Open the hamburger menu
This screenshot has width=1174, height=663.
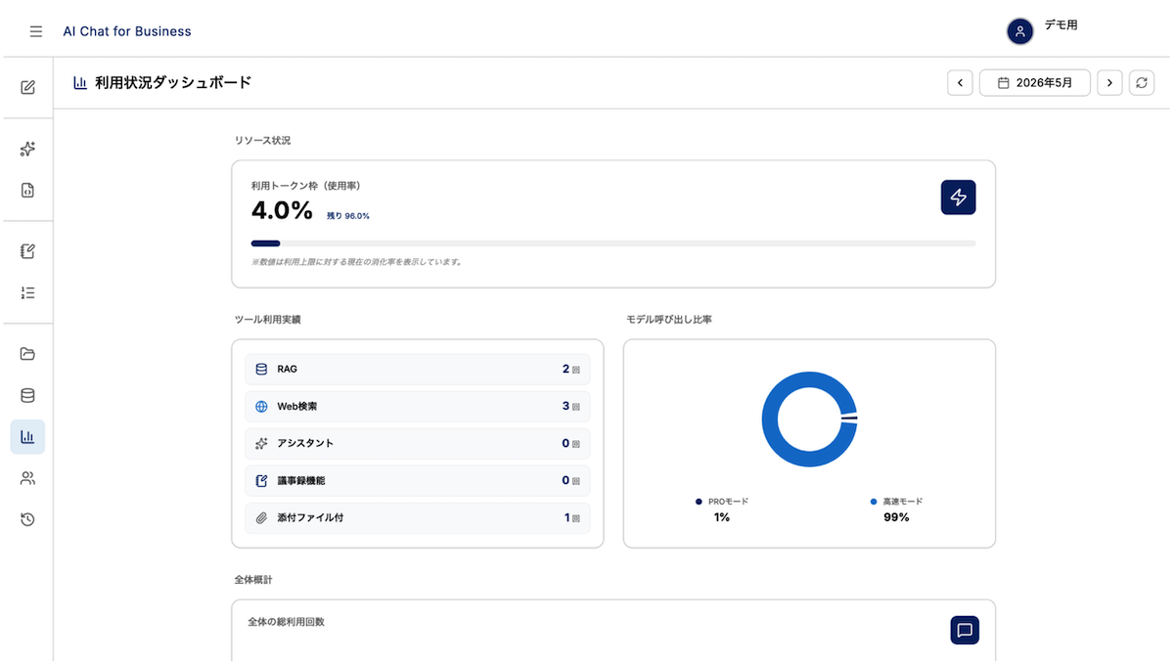tap(36, 31)
